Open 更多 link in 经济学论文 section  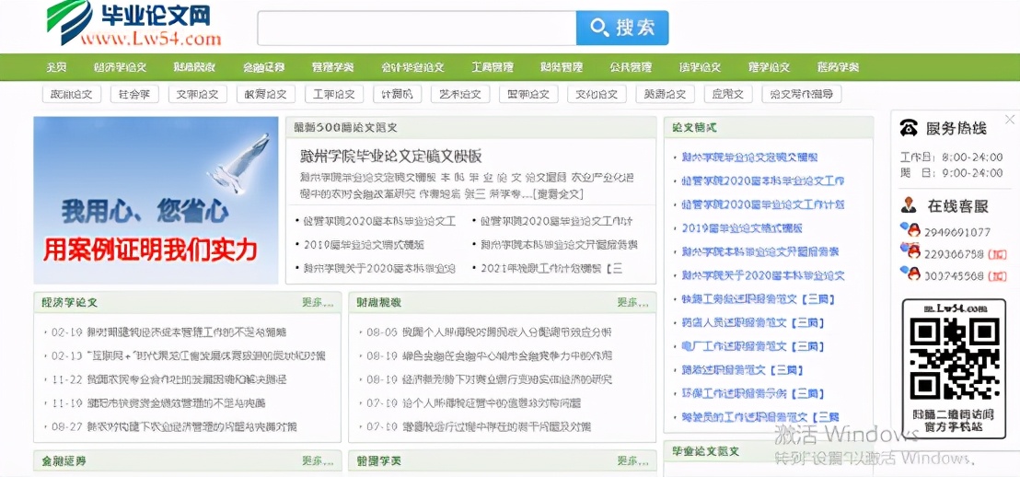(x=319, y=303)
